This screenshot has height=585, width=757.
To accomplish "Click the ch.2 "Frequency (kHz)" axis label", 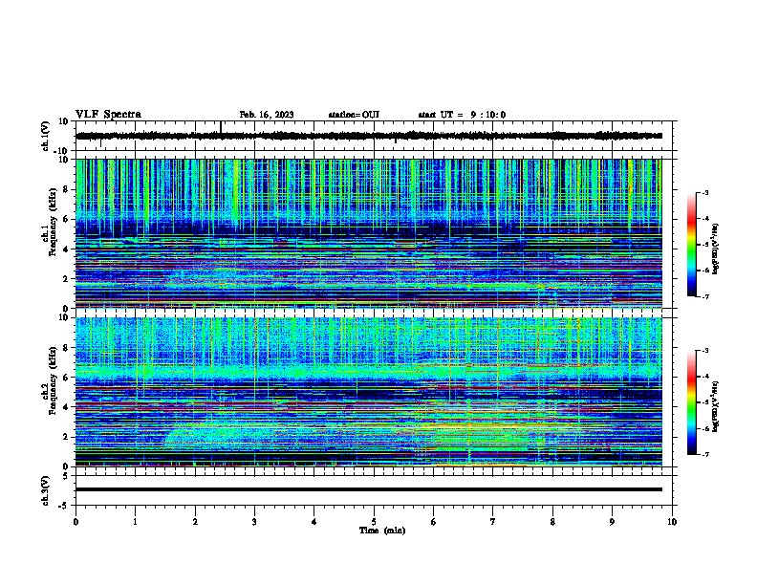I will pos(53,380).
